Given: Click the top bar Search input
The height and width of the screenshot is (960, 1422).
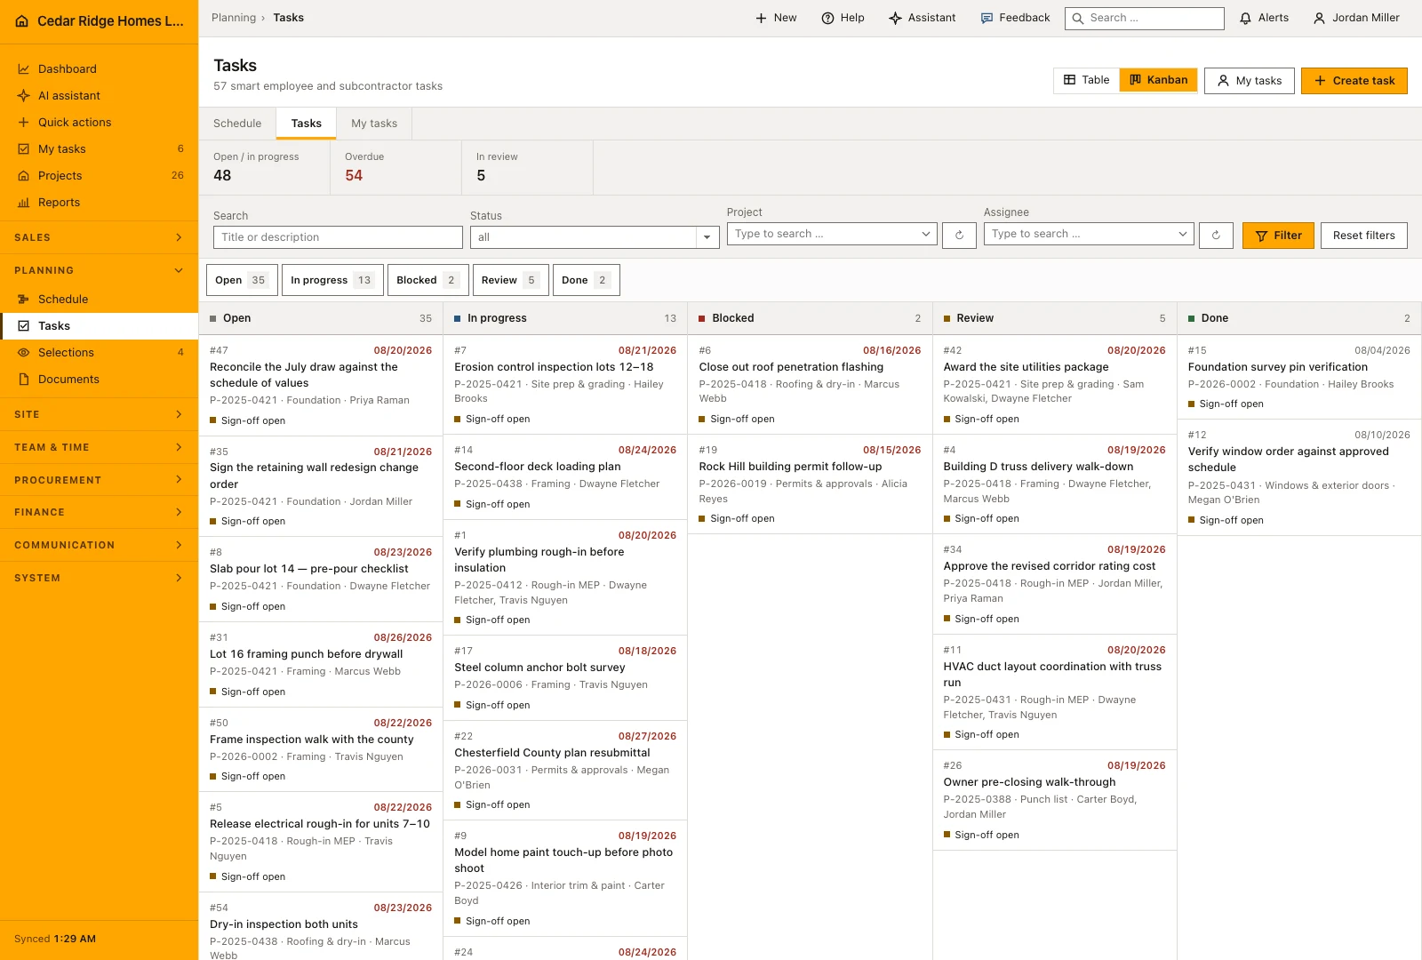Looking at the screenshot, I should click(x=1144, y=18).
